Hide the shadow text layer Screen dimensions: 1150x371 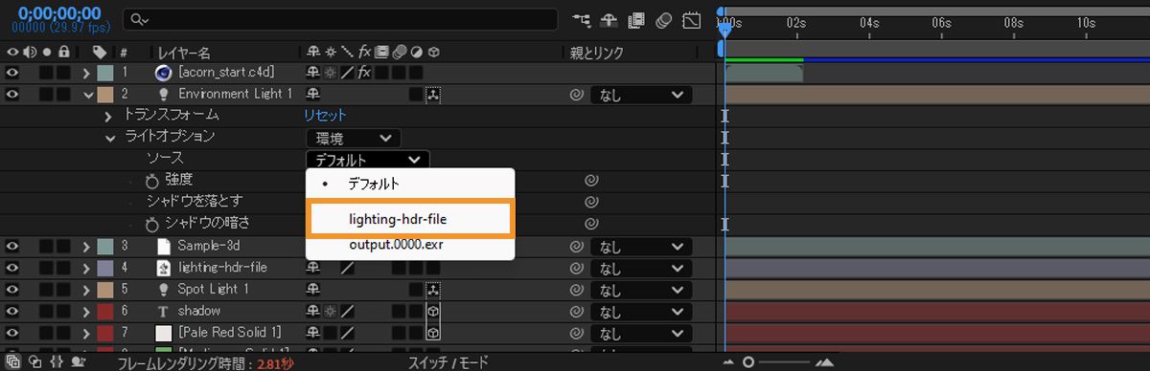tap(12, 311)
